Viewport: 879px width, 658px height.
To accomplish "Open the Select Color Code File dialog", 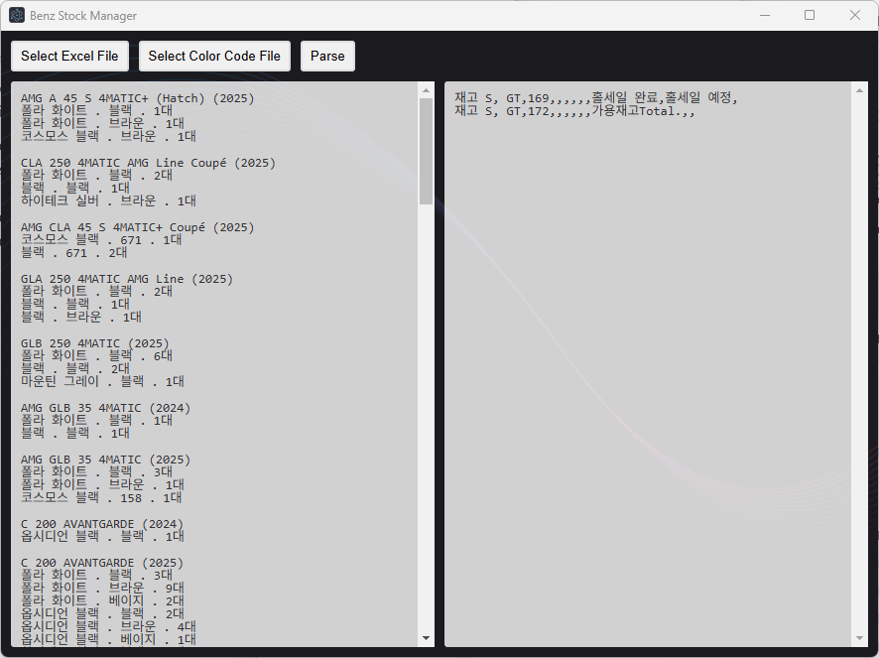I will click(214, 57).
